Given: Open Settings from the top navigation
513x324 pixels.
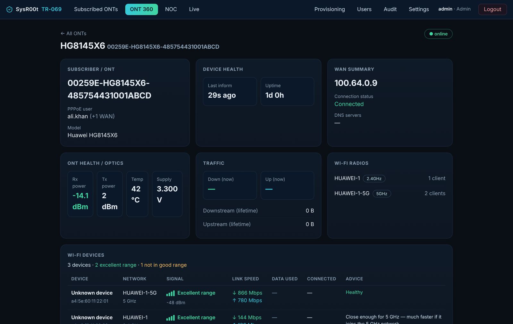Looking at the screenshot, I should 419,9.
